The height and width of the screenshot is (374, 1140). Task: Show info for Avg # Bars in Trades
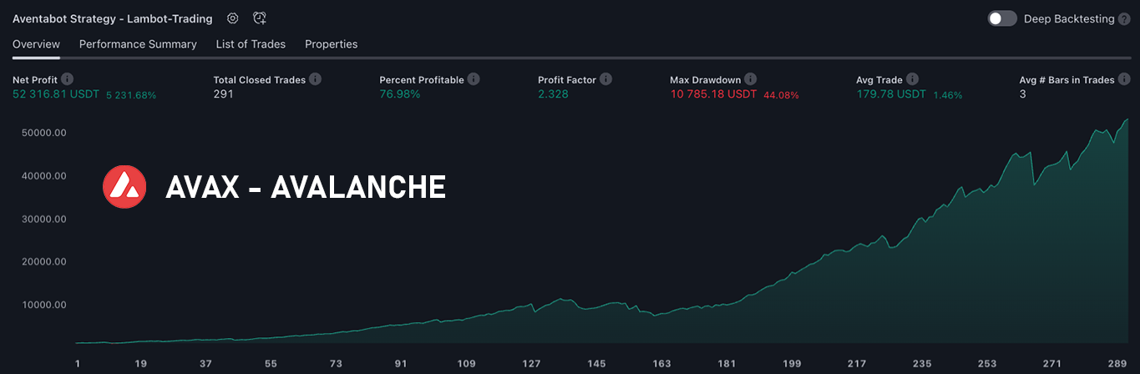pyautogui.click(x=1124, y=79)
